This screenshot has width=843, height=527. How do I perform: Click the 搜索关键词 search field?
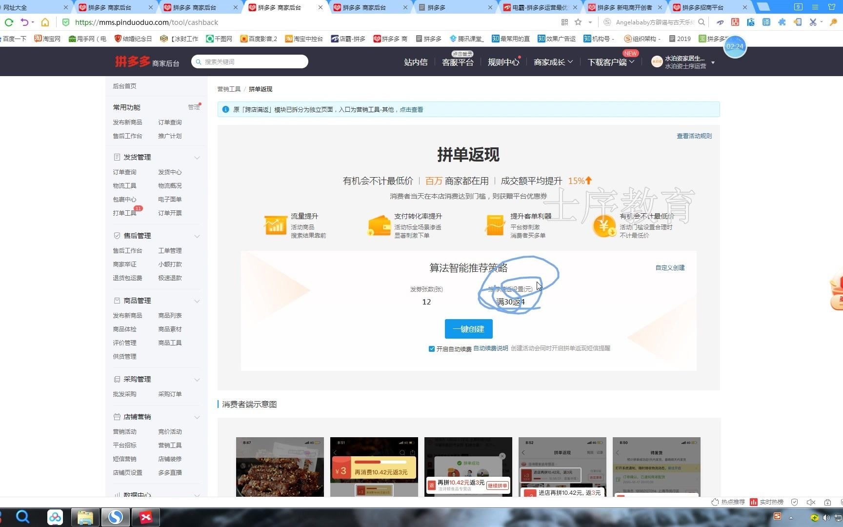[x=250, y=61]
